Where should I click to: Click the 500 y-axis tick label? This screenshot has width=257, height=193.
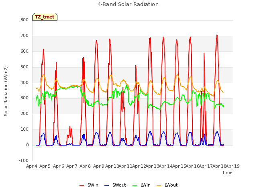point(24,67)
